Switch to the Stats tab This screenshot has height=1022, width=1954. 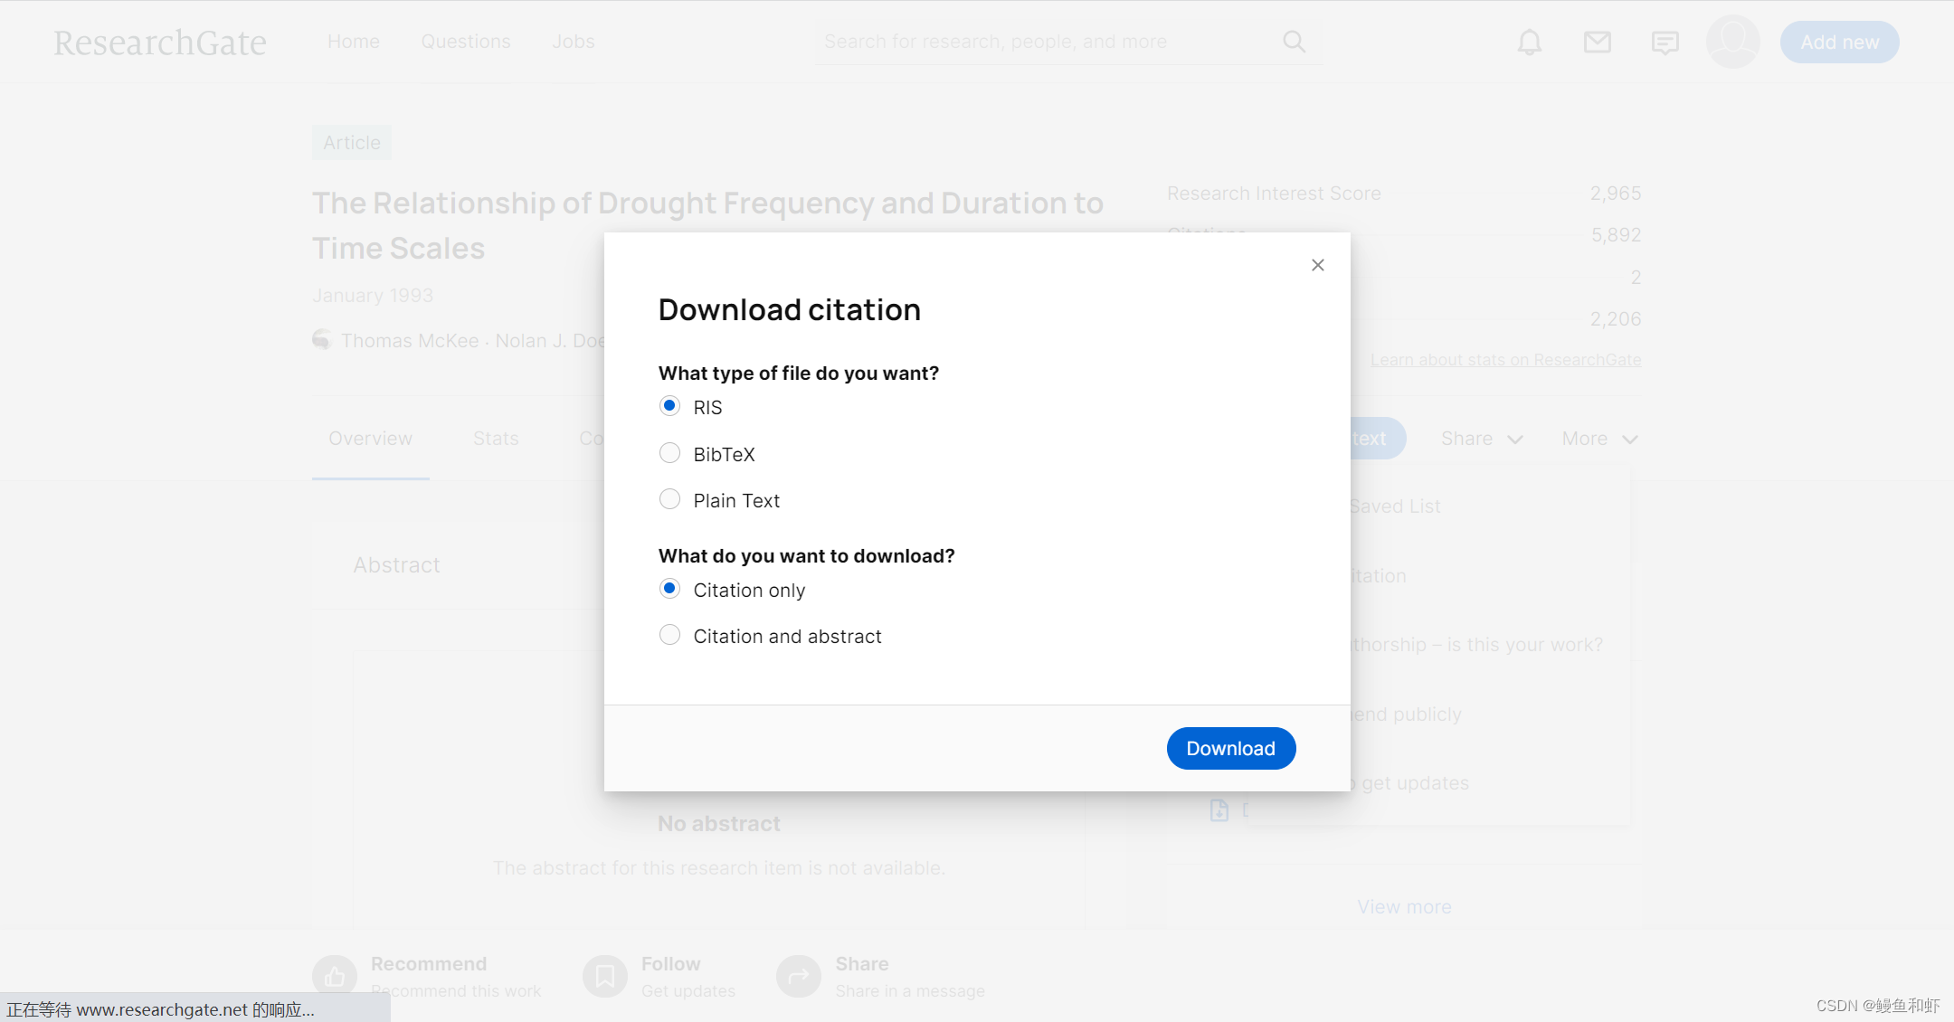coord(496,439)
